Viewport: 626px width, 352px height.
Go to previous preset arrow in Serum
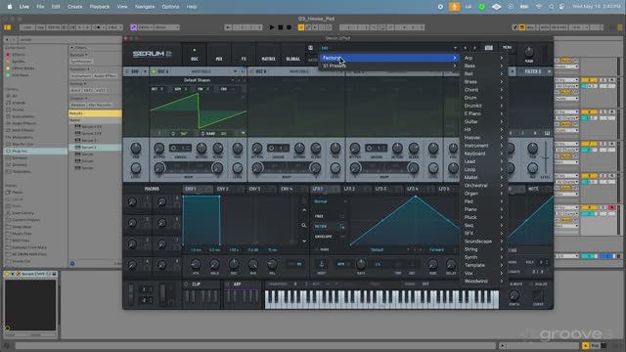(466, 48)
